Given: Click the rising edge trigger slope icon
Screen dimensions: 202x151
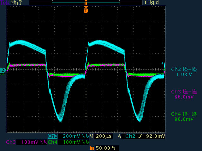Looking at the screenshot, I should [140, 136].
